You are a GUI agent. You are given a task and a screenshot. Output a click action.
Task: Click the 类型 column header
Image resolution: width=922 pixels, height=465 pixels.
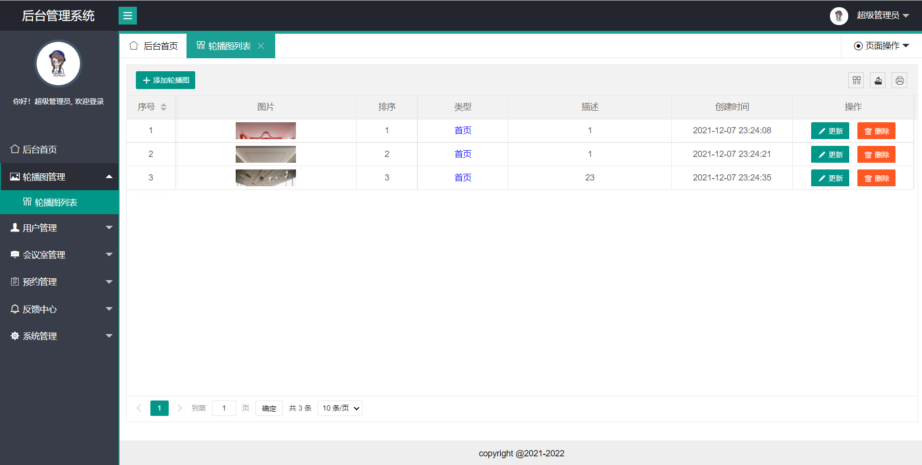463,107
